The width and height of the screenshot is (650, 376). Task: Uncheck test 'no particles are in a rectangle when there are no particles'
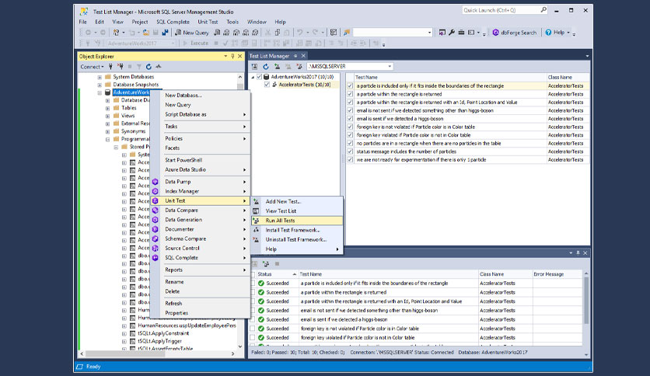(350, 143)
